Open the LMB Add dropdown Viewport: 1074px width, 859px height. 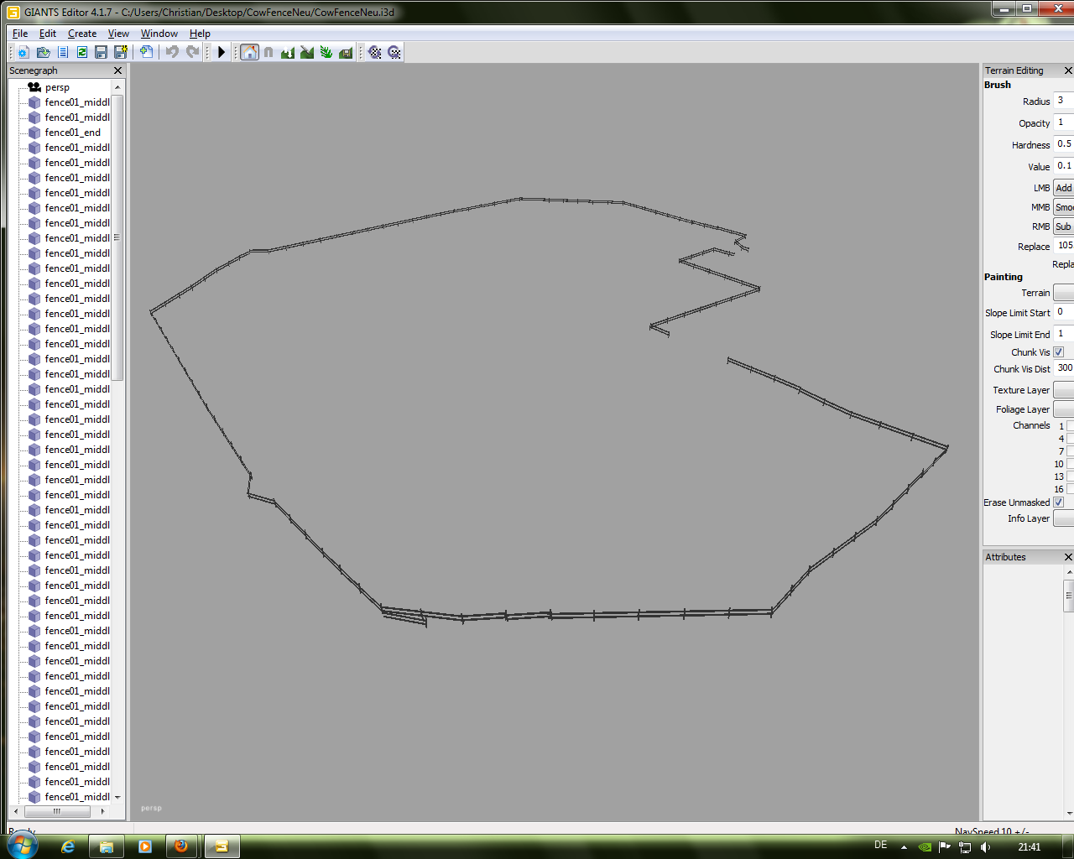click(x=1063, y=188)
